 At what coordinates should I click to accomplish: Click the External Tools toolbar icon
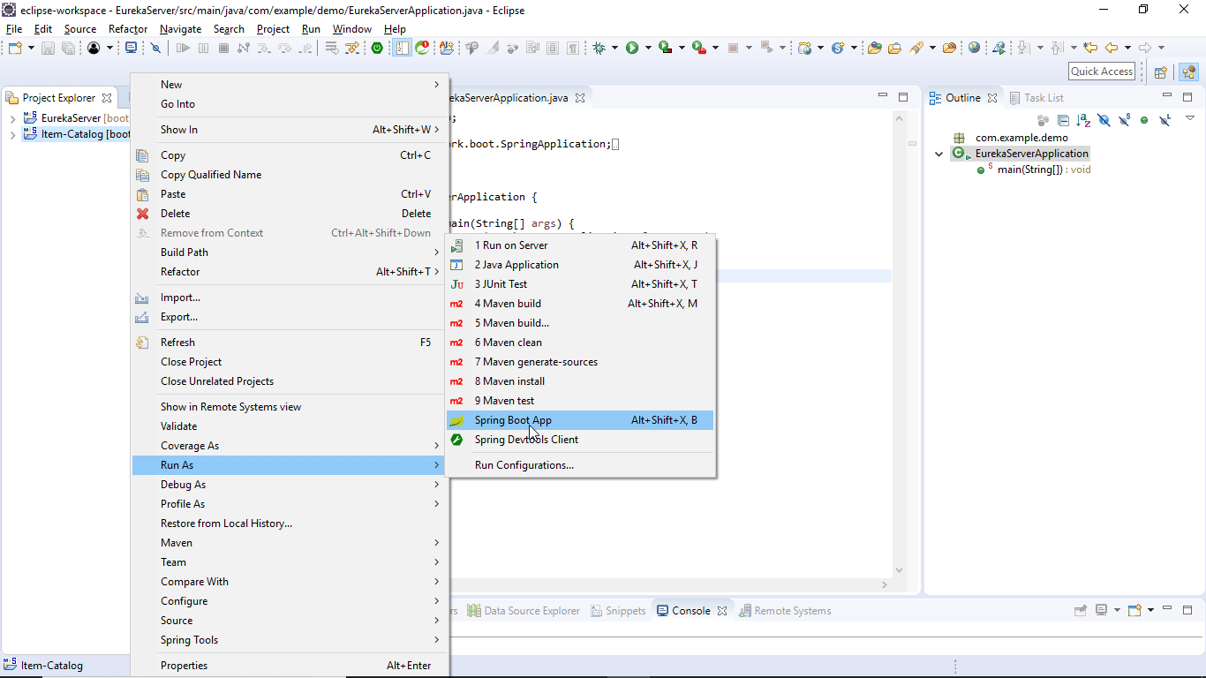698,48
